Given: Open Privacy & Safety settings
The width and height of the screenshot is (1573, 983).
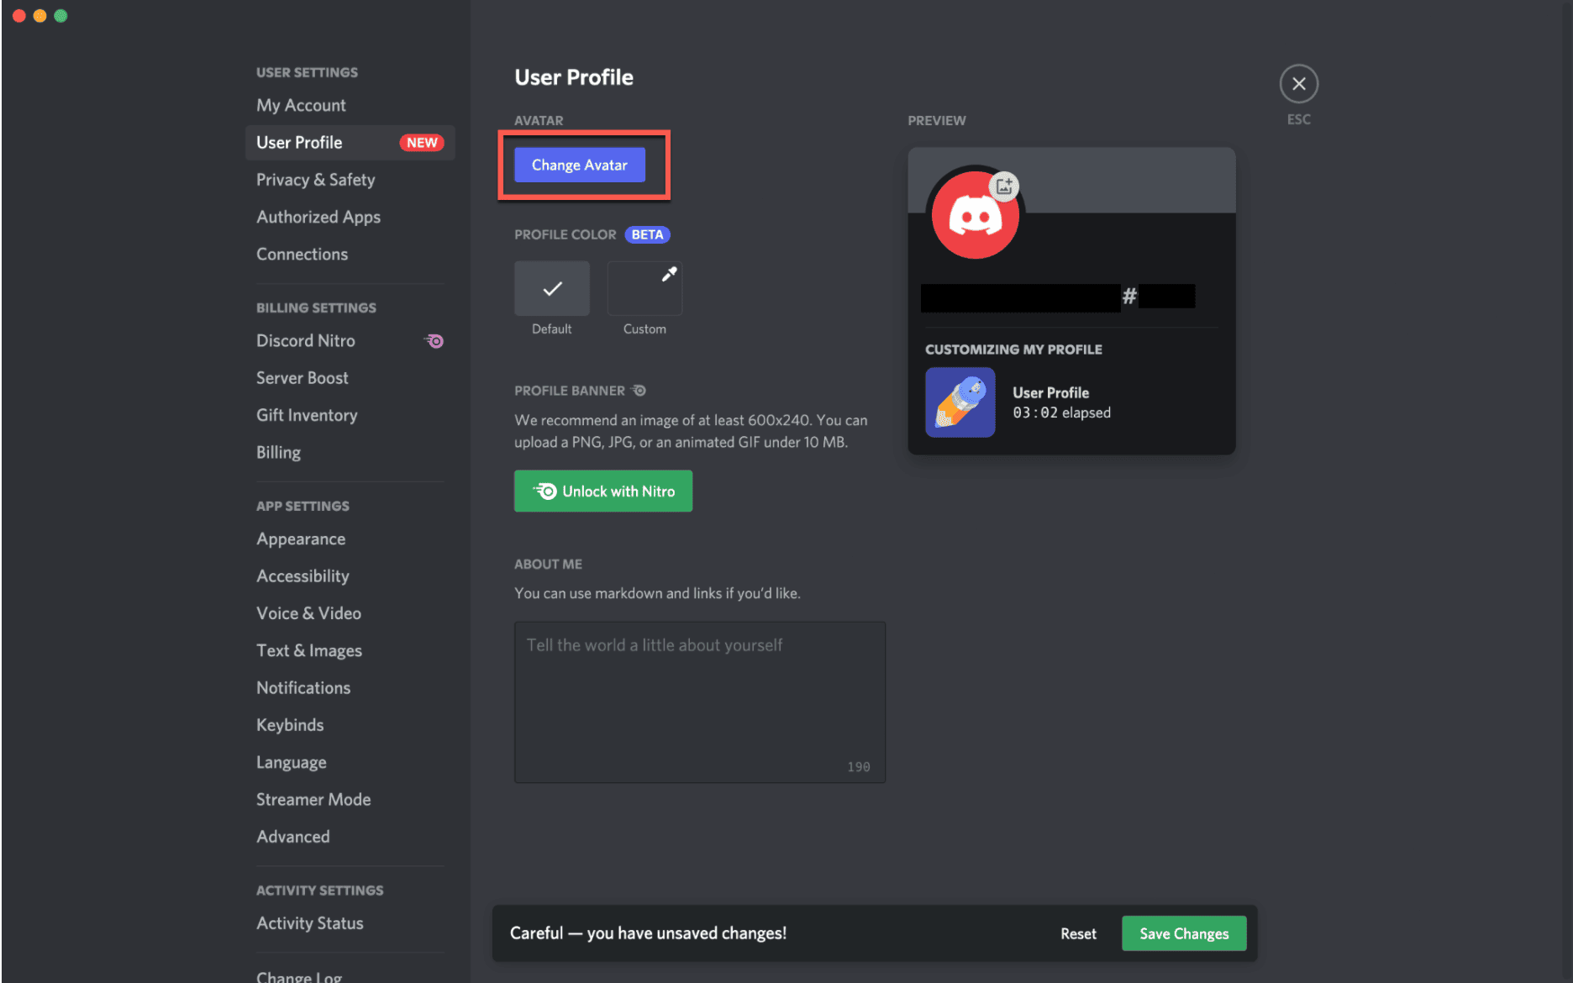Looking at the screenshot, I should pos(350,180).
